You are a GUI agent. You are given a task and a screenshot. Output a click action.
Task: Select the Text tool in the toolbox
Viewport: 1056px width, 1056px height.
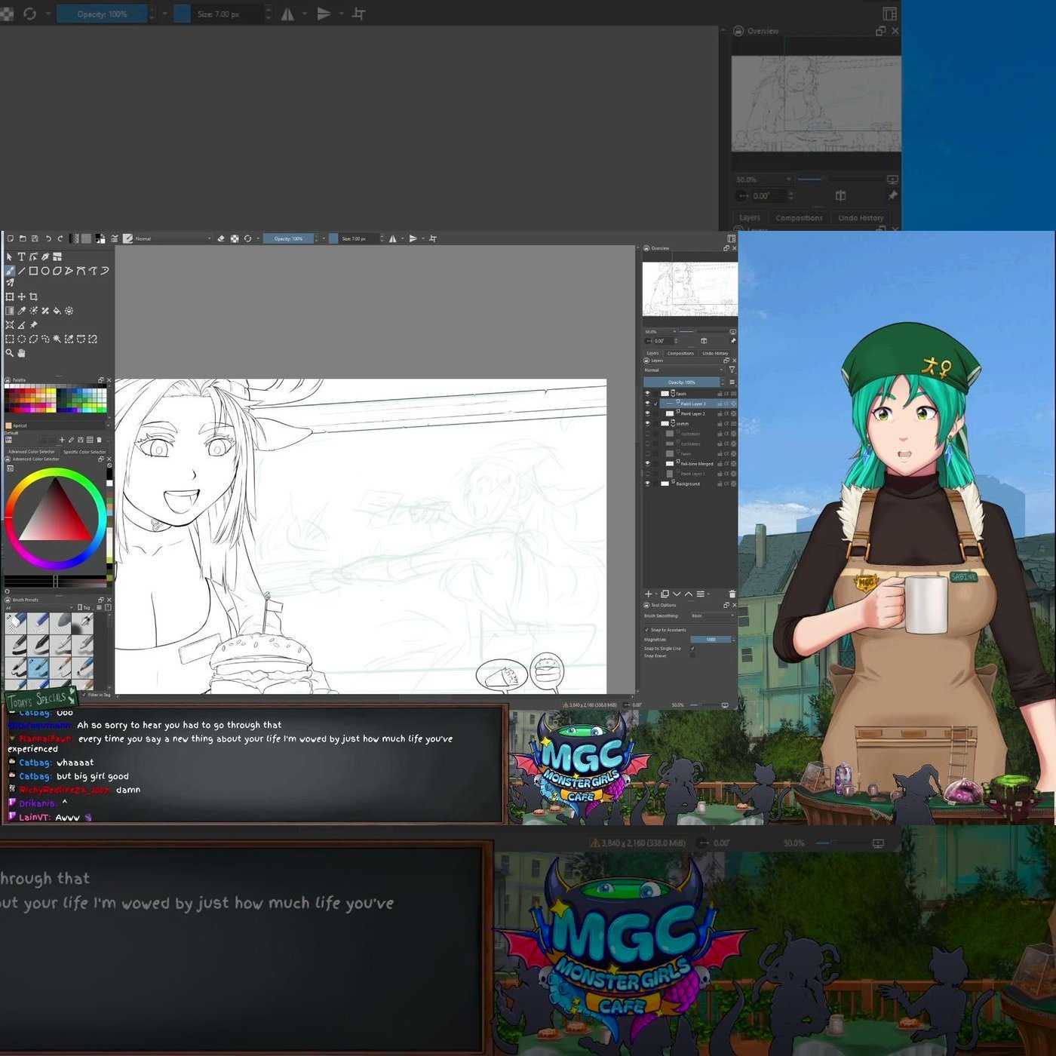point(21,256)
